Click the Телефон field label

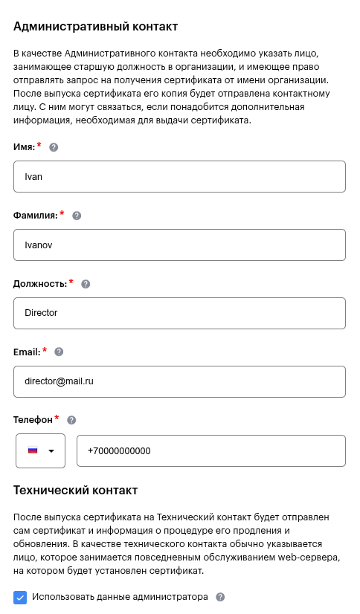[x=33, y=420]
